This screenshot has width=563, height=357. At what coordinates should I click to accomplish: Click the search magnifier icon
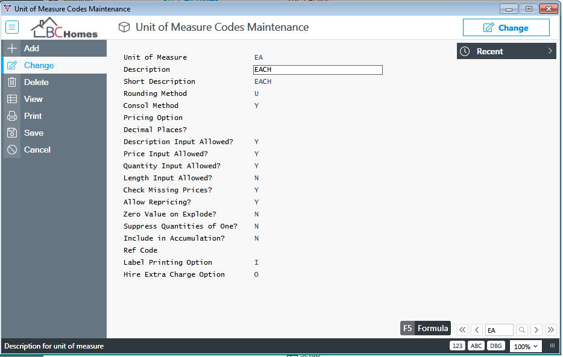522,330
